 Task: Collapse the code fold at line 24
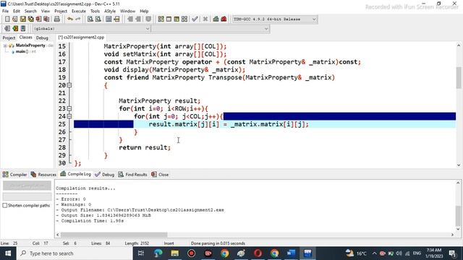[69, 116]
